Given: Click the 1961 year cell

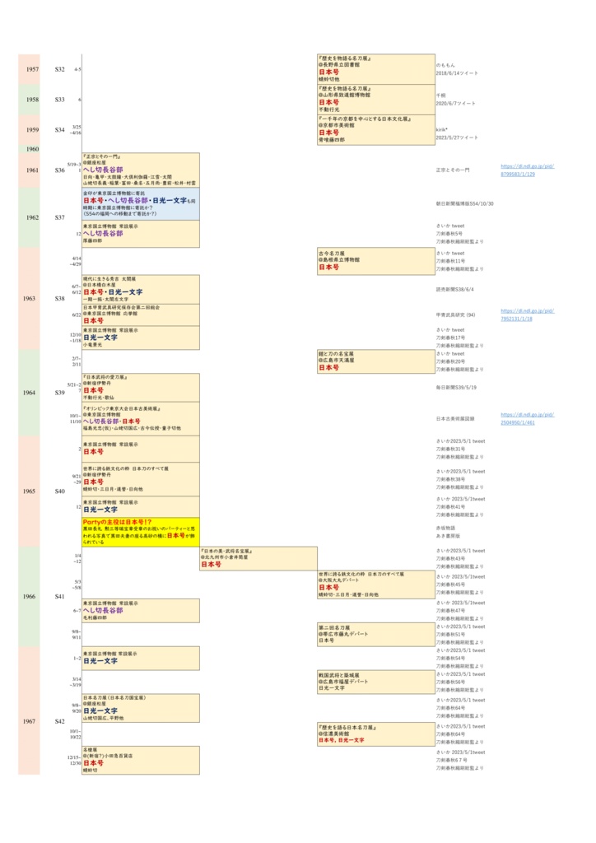Looking at the screenshot, I should coord(29,170).
